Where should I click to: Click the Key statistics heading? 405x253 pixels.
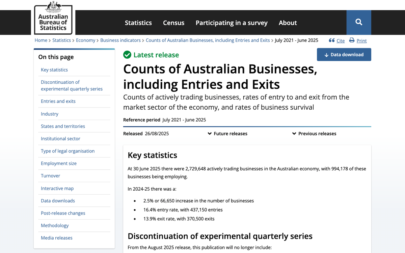(x=153, y=155)
